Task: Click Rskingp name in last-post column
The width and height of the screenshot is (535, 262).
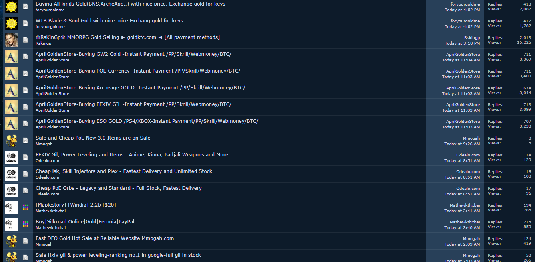Action: (x=472, y=38)
